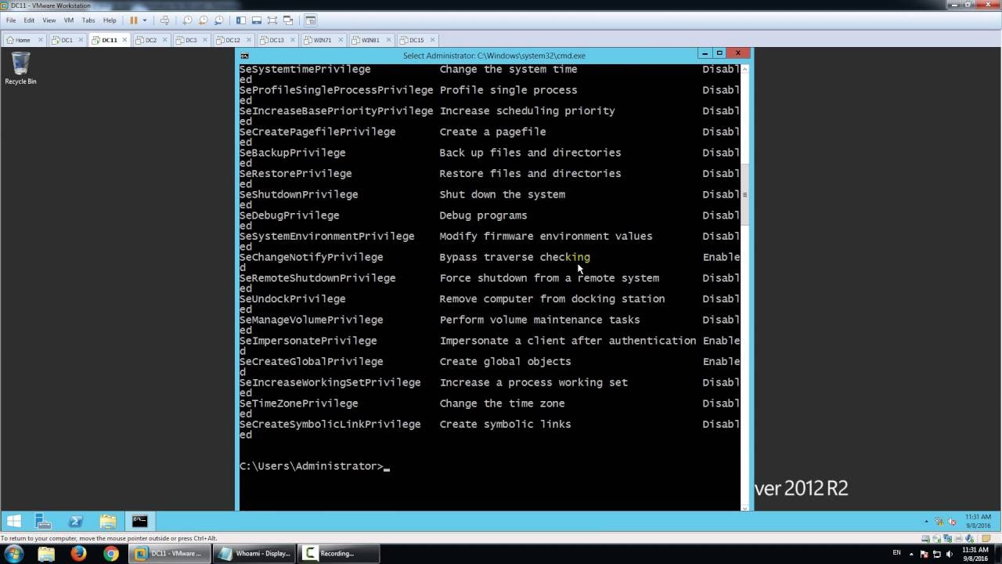Click the cmd scrollbar up arrow
The image size is (1002, 564).
(744, 69)
